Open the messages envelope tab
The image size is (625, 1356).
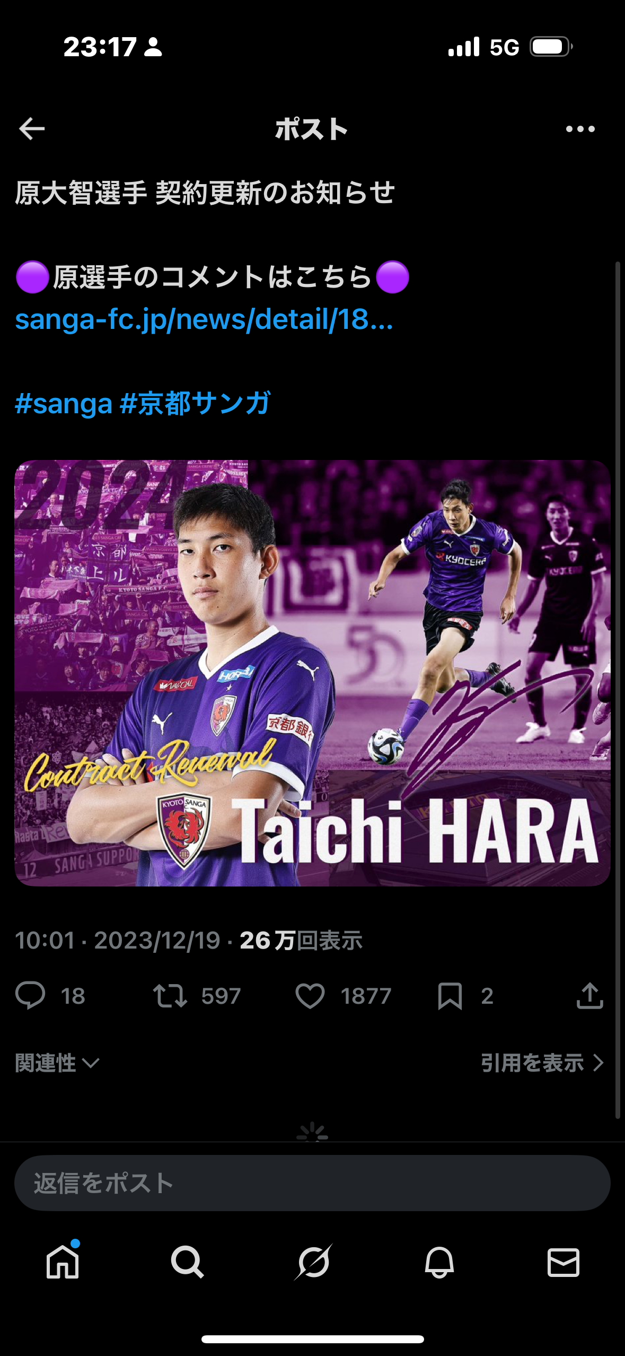(563, 1262)
